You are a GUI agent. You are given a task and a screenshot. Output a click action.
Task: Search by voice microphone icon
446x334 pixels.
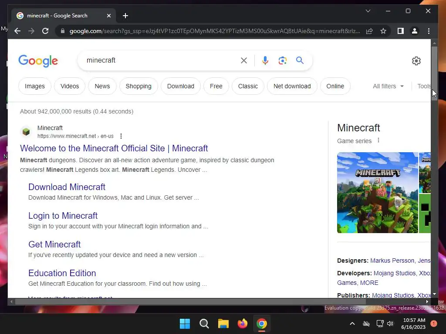tap(265, 60)
